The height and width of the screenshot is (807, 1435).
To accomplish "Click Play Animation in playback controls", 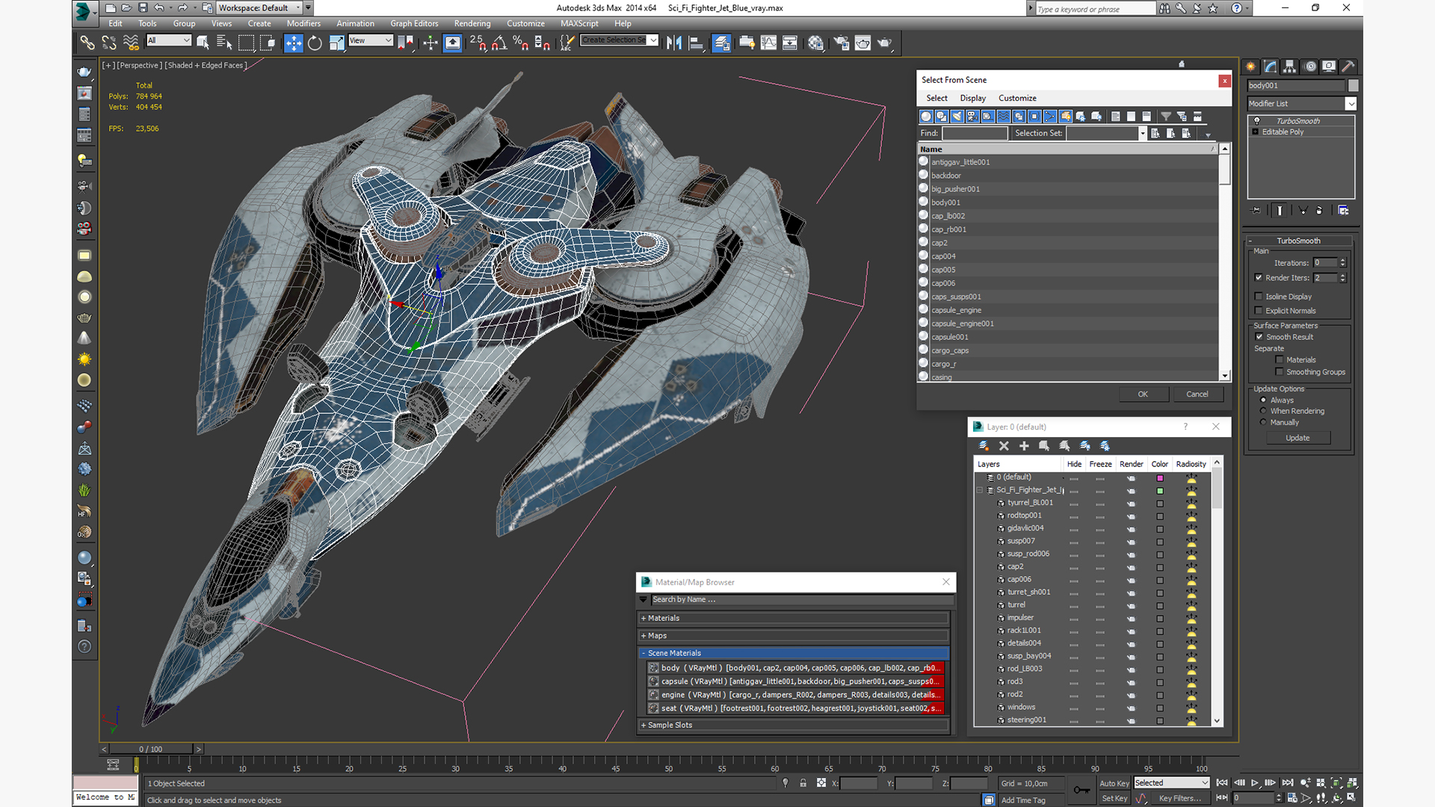I will click(x=1255, y=783).
